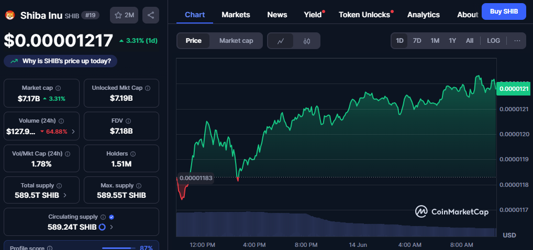This screenshot has width=533, height=250.
Task: Click the 64.88% volume change text
Action: point(57,132)
